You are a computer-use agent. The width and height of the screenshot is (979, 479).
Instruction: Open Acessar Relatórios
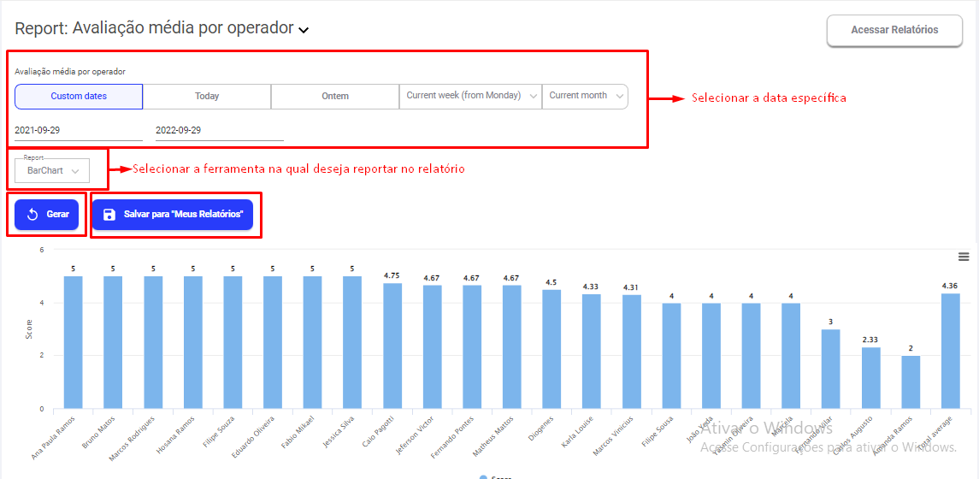tap(894, 30)
